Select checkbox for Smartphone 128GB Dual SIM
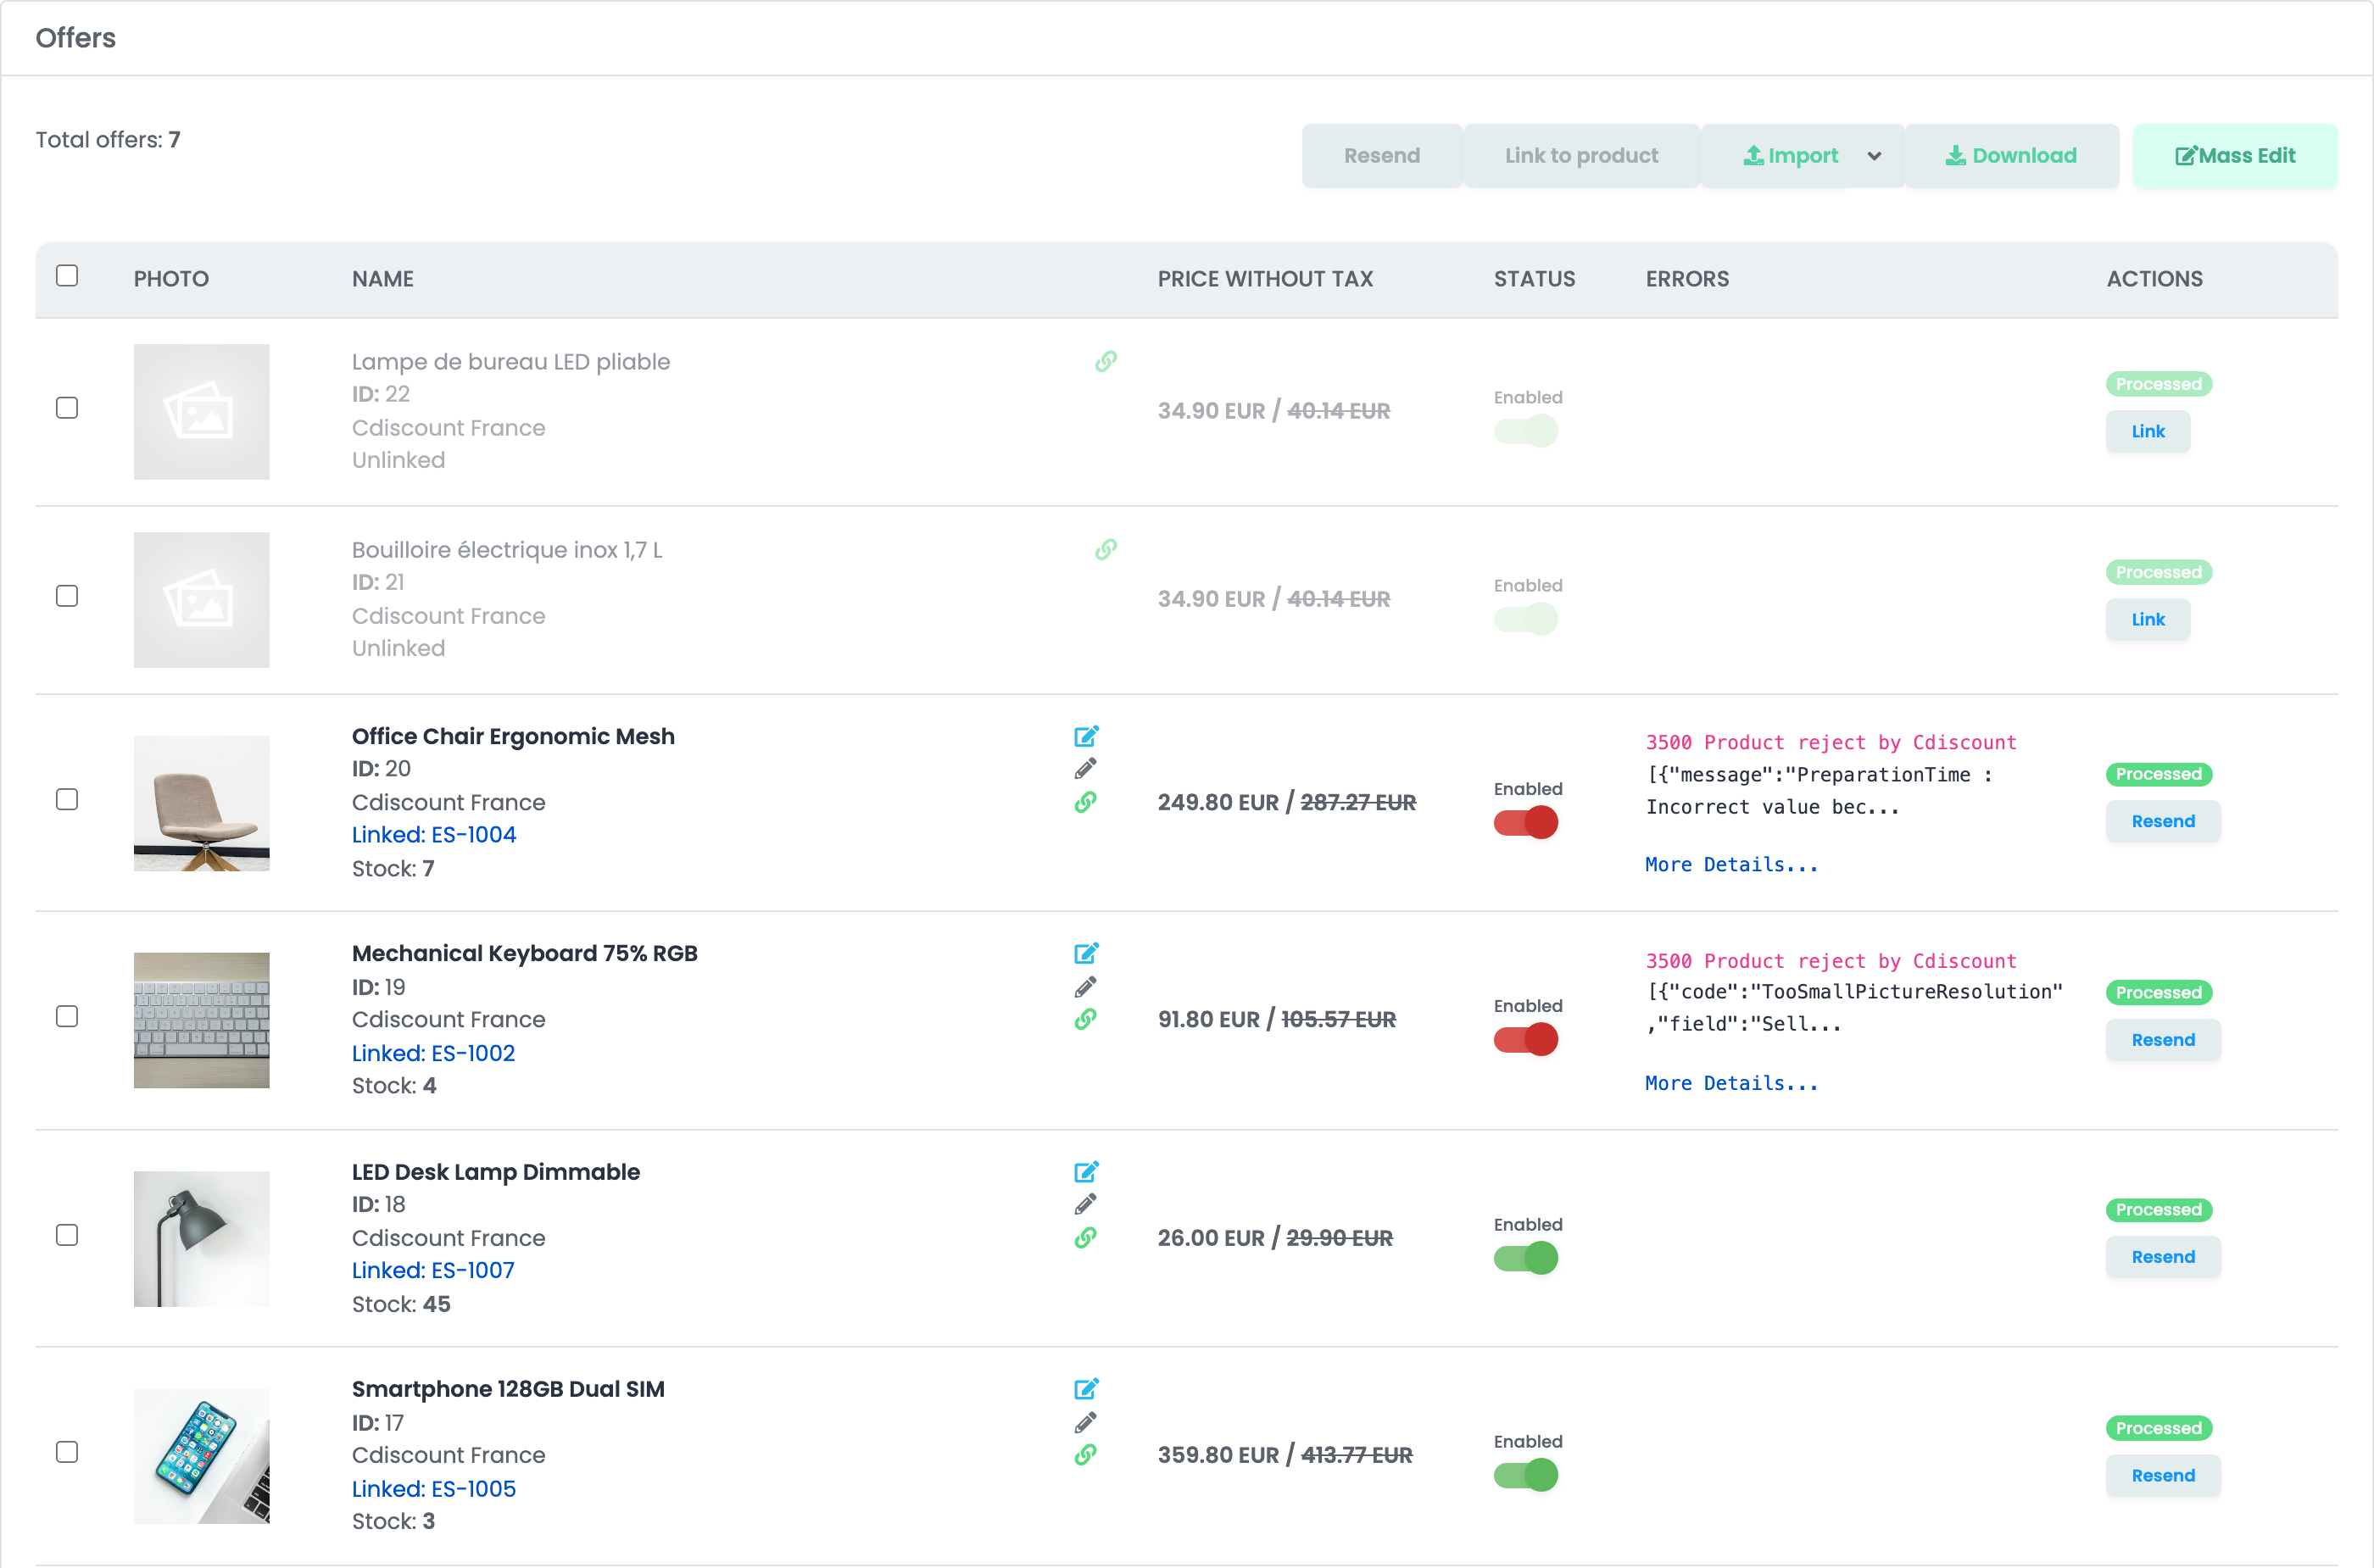This screenshot has width=2374, height=1568. click(x=67, y=1452)
